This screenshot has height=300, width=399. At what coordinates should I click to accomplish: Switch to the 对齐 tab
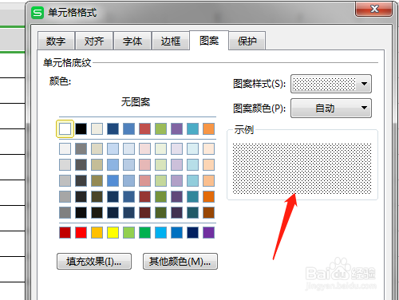pyautogui.click(x=94, y=41)
